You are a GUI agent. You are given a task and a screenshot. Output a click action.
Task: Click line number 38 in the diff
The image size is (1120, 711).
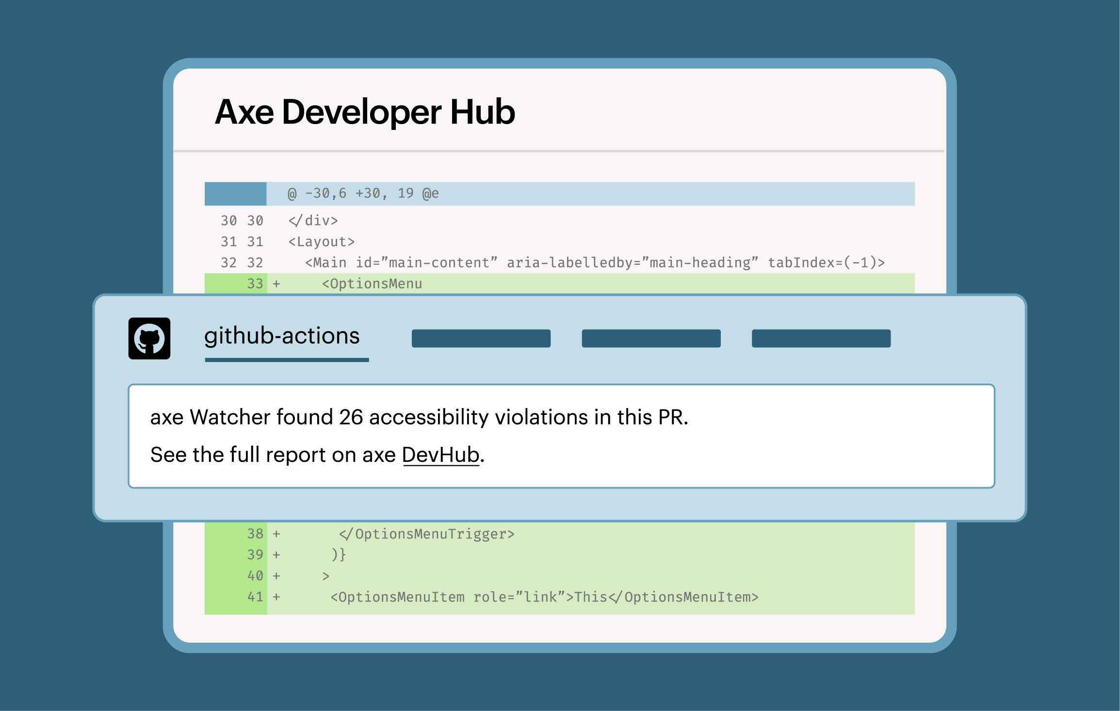coord(255,533)
